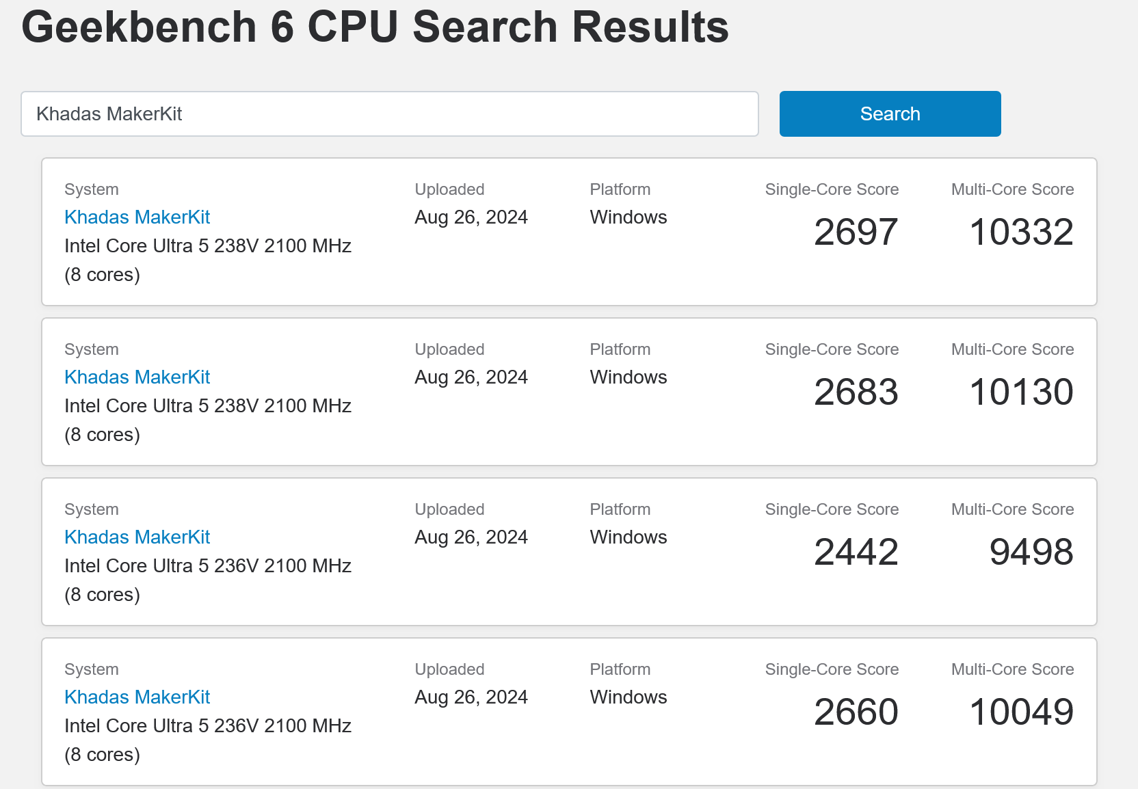Click multi-core score 10049
The width and height of the screenshot is (1138, 789).
click(1021, 712)
